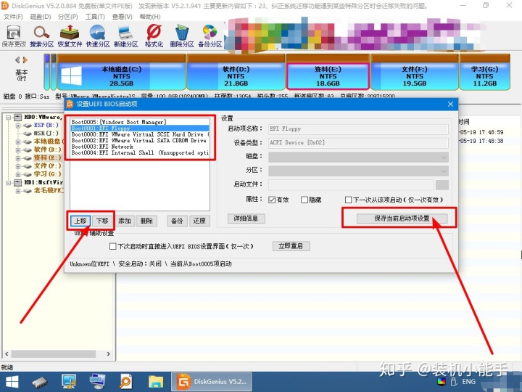The height and width of the screenshot is (392, 522).
Task: Open File Explorer from the taskbar
Action: click(x=155, y=382)
